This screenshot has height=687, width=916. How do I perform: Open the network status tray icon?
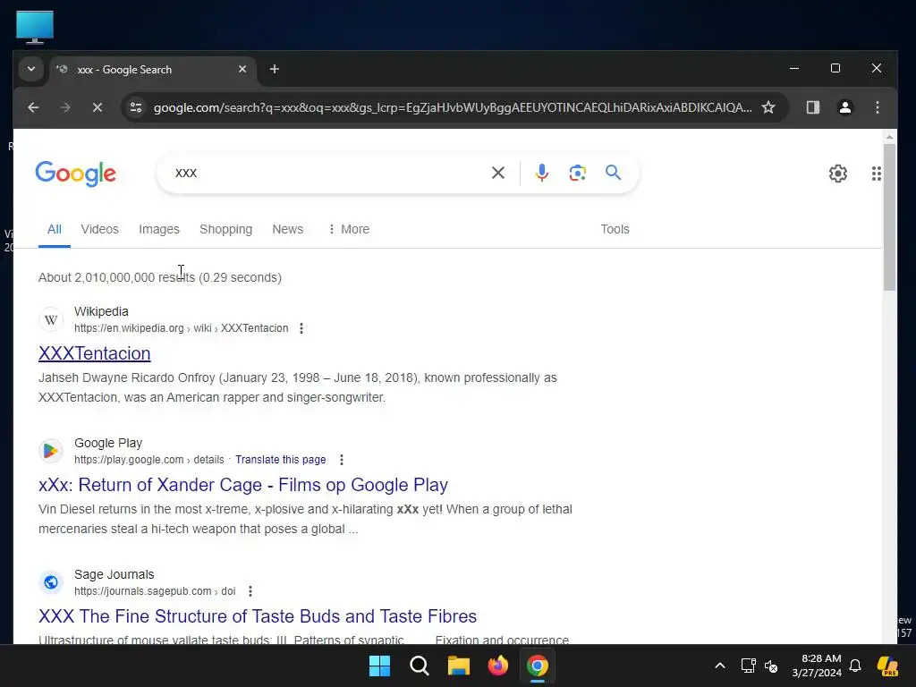[x=748, y=666]
